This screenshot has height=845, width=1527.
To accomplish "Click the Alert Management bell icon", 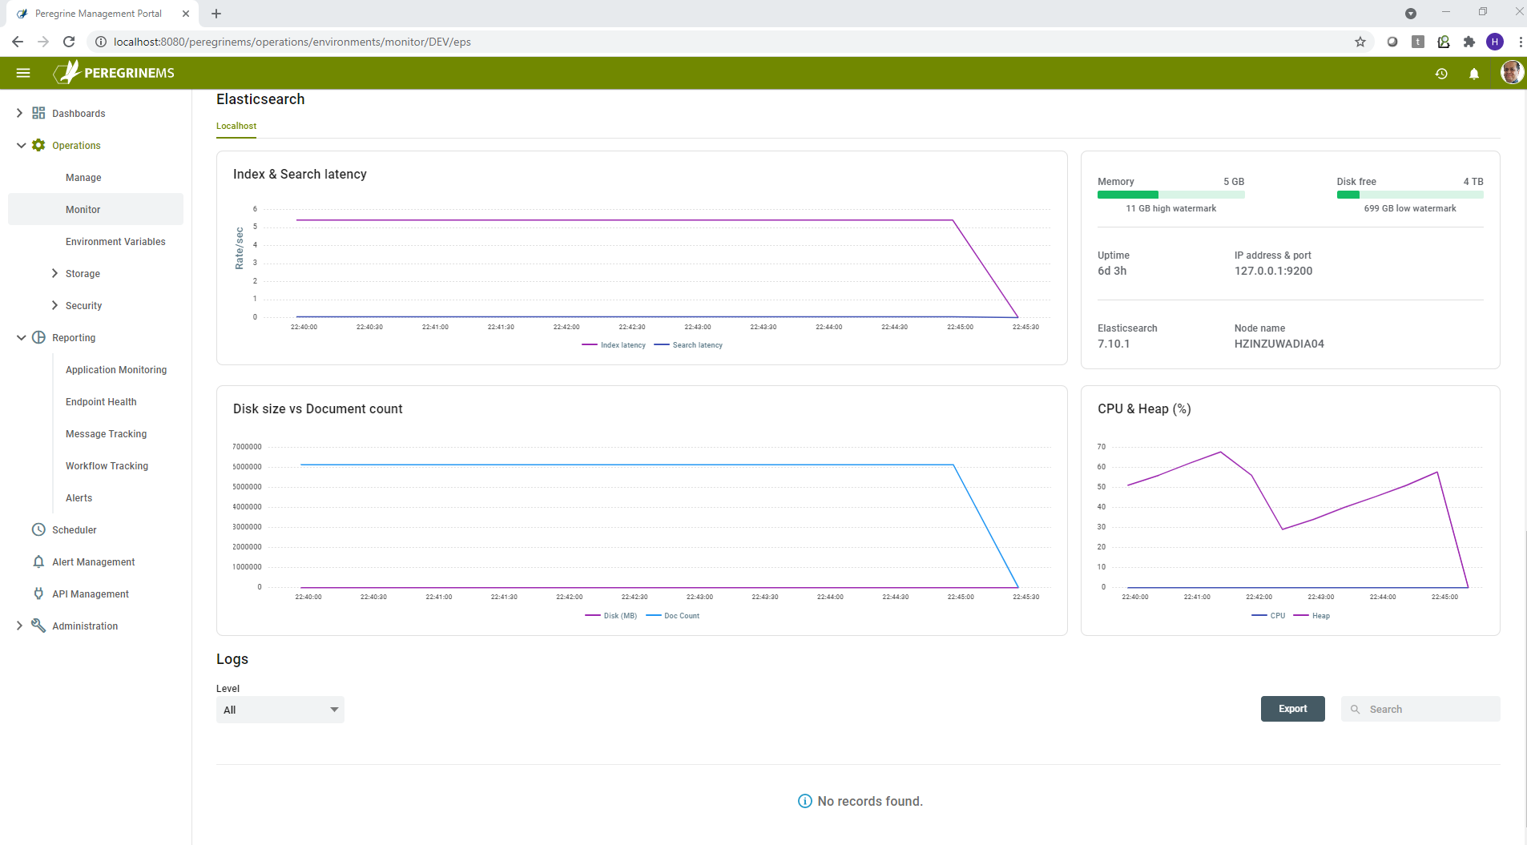I will (38, 561).
